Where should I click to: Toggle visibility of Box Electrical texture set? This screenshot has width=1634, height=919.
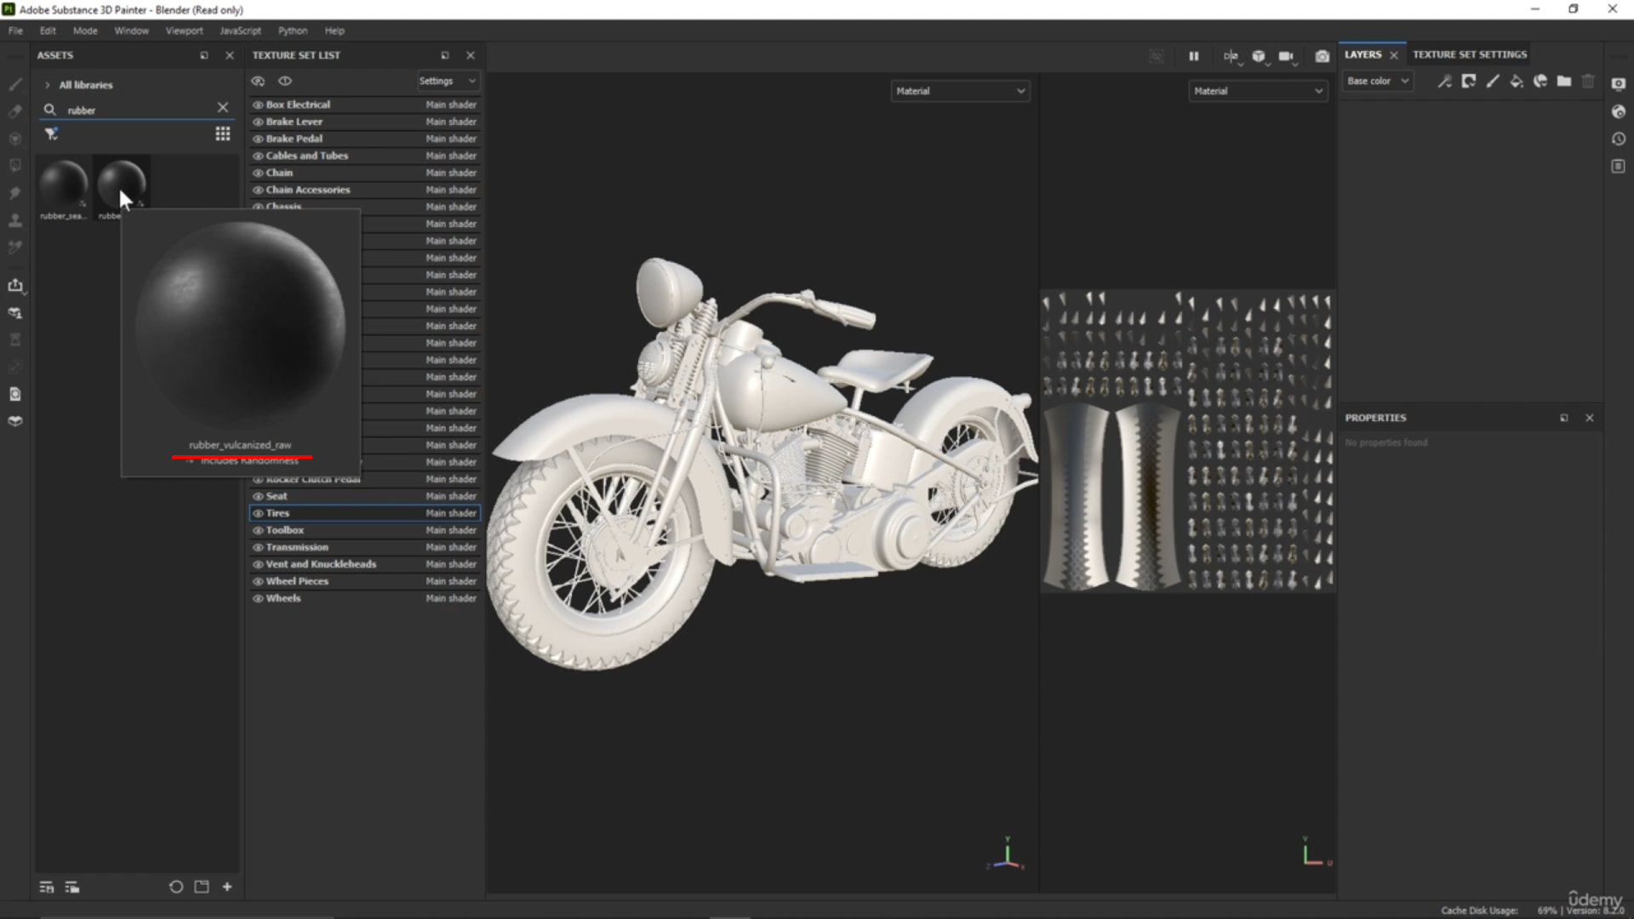click(258, 105)
